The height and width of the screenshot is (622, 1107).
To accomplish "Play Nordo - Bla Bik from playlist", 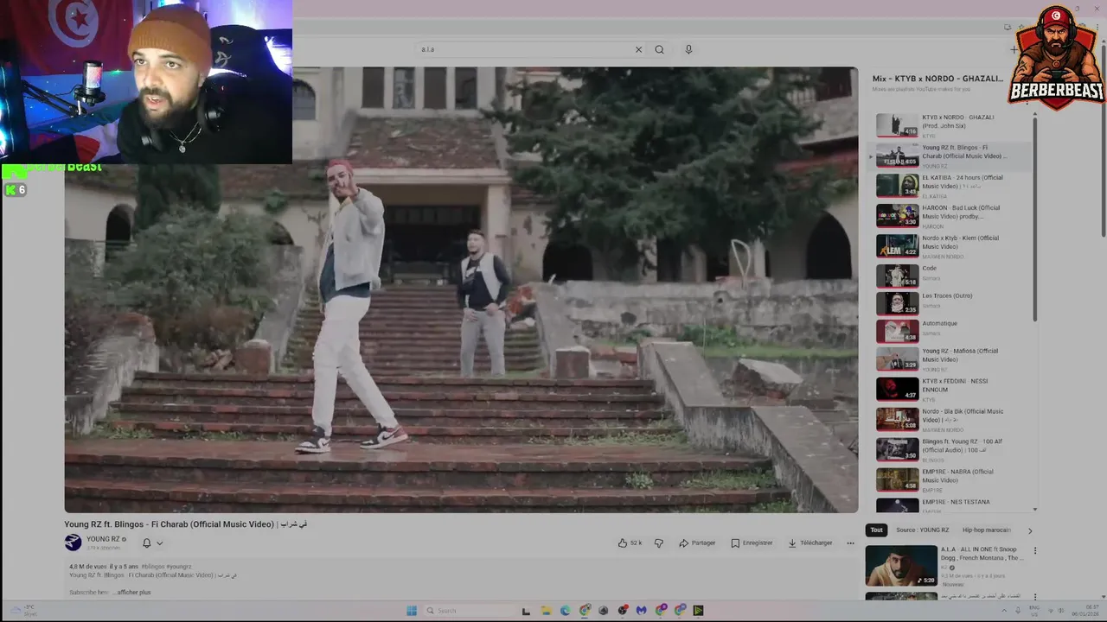I will tap(951, 419).
